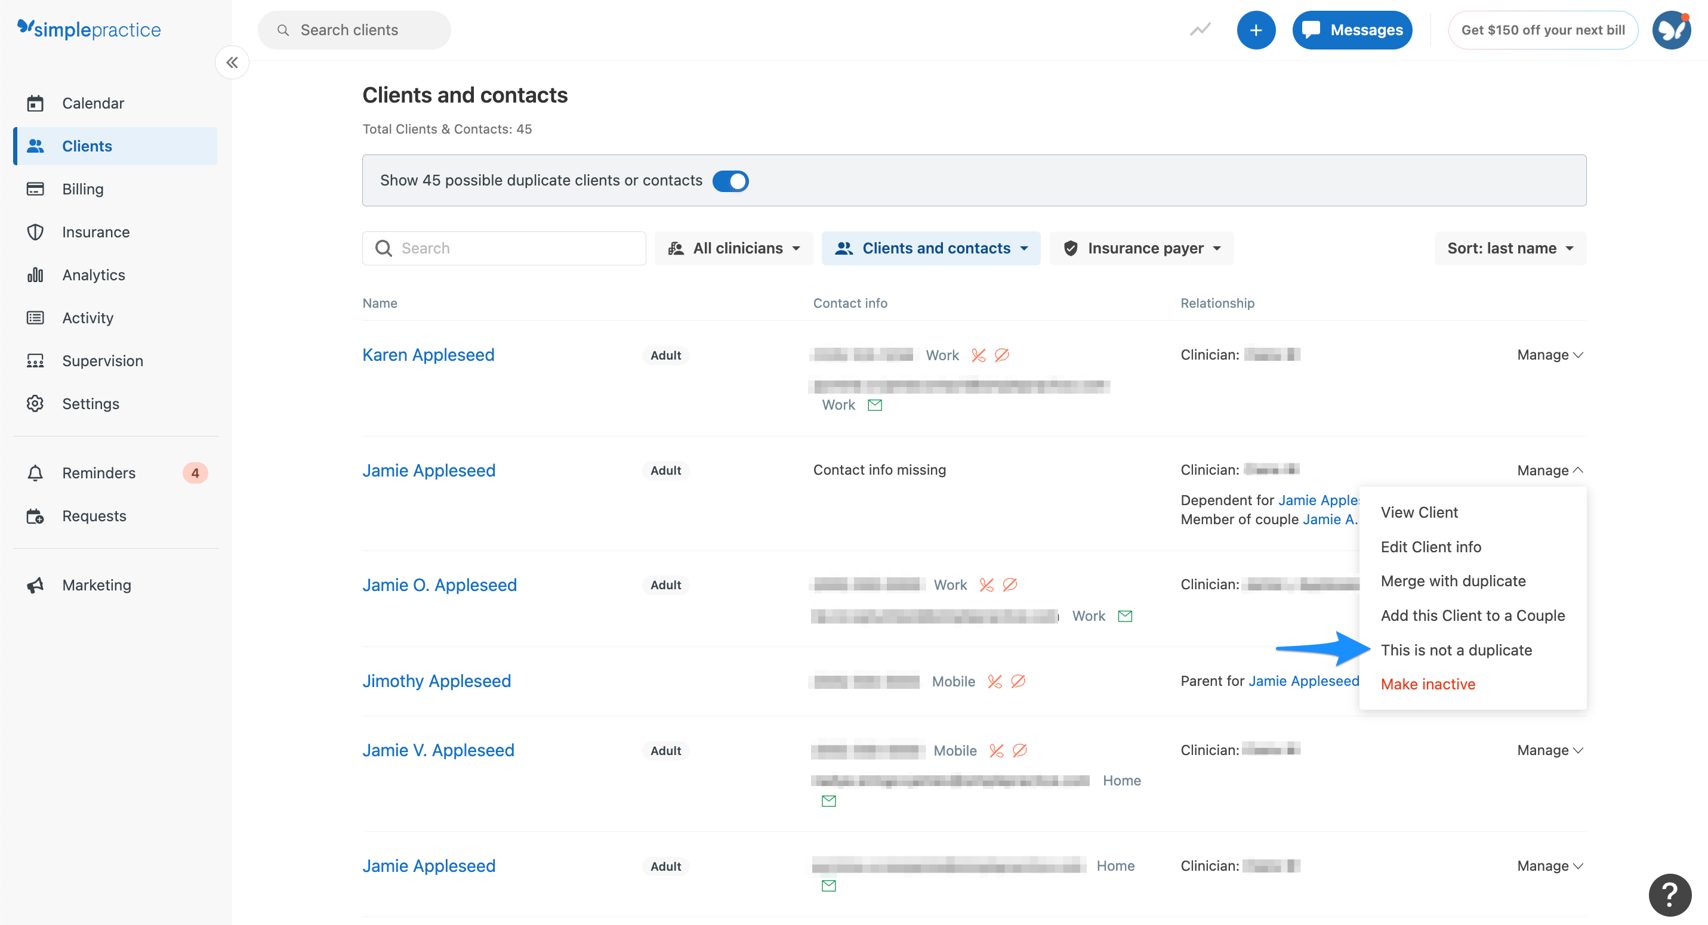The image size is (1708, 925).
Task: Disable showing possible duplicate clients
Action: pos(730,180)
